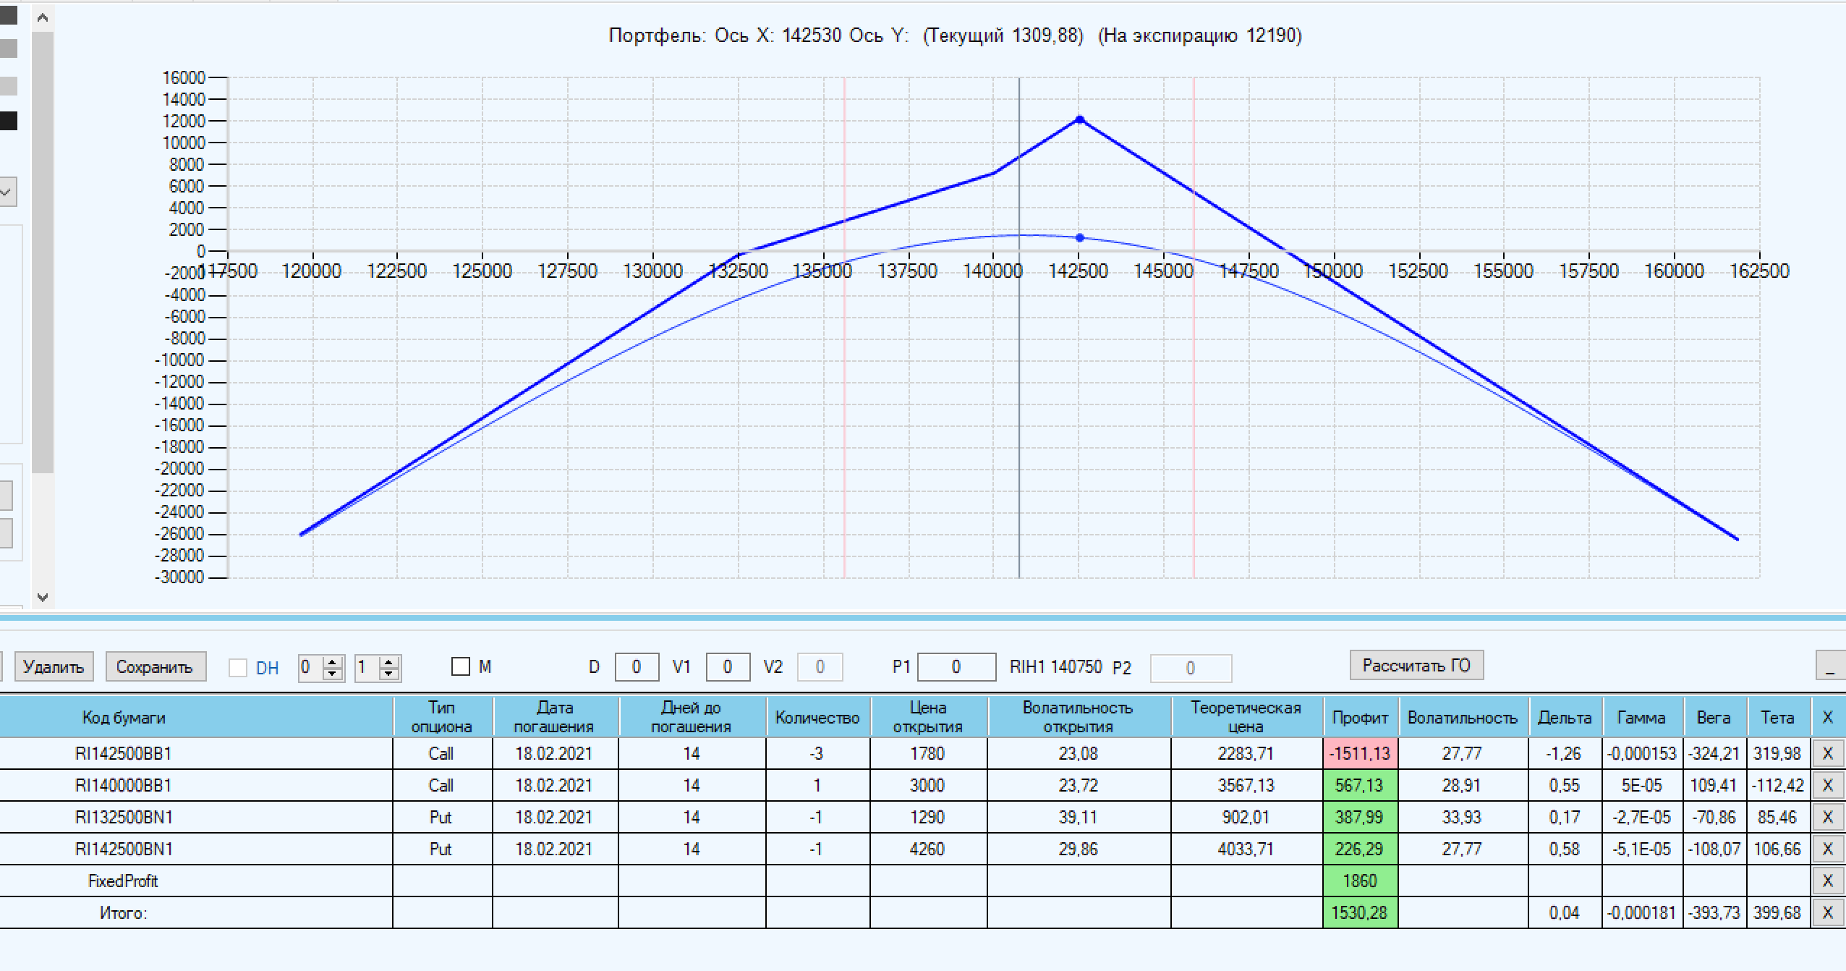Click the Дельта column header
Viewport: 1846px width, 971px height.
point(1565,717)
